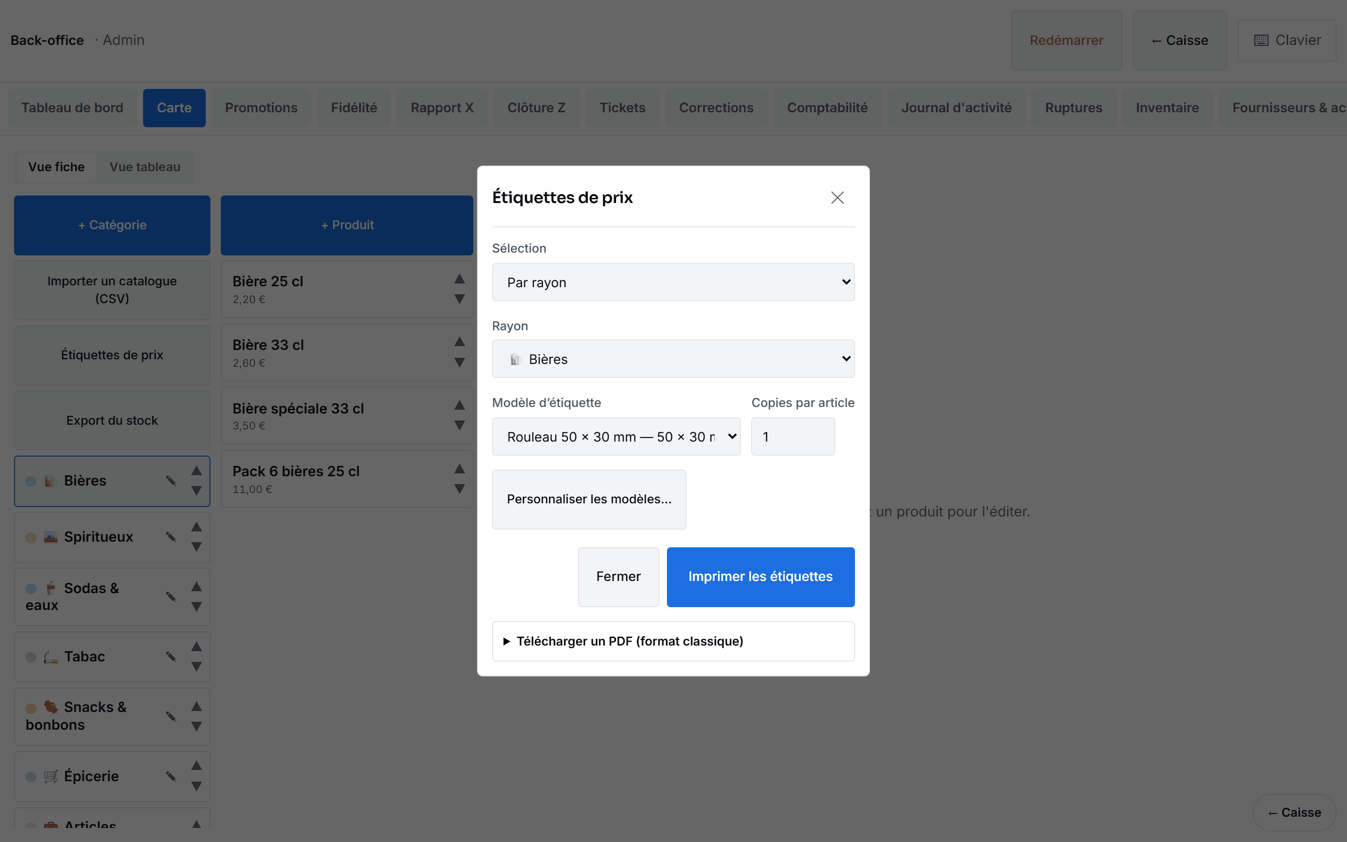Open the Modèle d'étiquette dropdown
The width and height of the screenshot is (1347, 842).
click(616, 436)
